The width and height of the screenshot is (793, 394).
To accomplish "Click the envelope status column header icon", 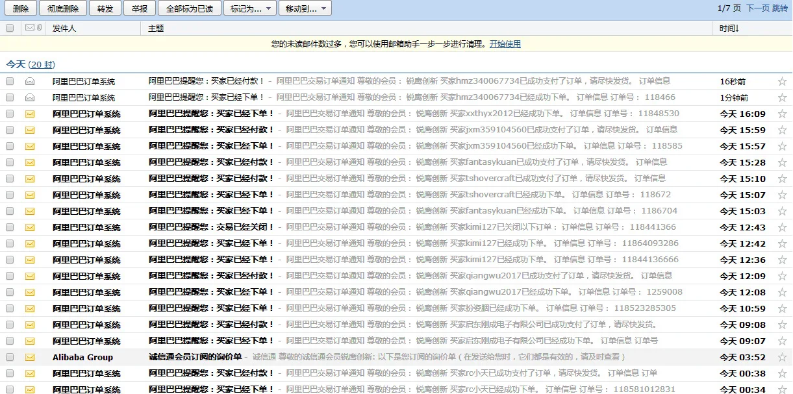I will click(x=30, y=28).
